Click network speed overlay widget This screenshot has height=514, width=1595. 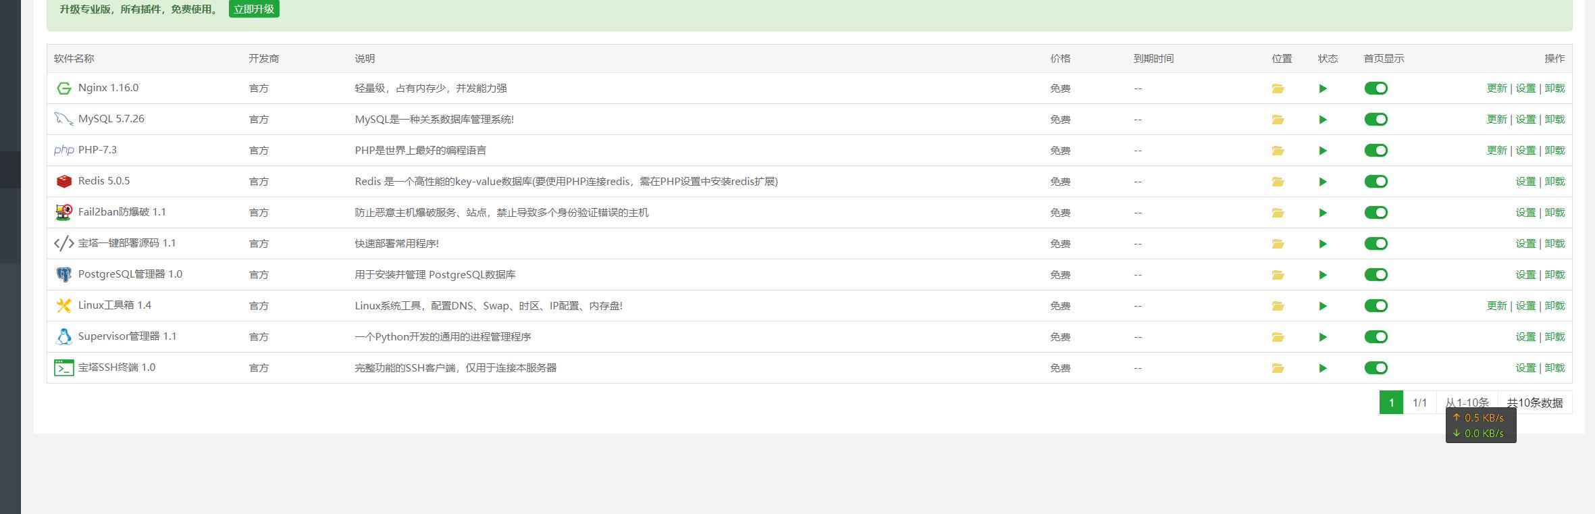1481,426
